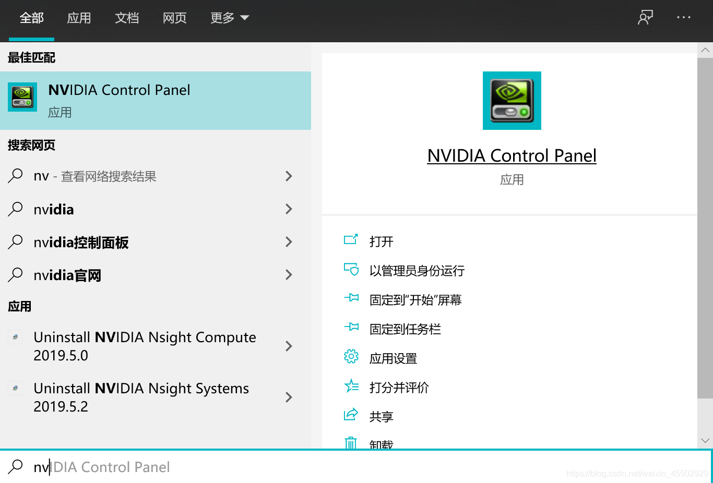Click the magnifier icon beside 'nvidia' suggestion
The height and width of the screenshot is (483, 713).
pyautogui.click(x=16, y=209)
